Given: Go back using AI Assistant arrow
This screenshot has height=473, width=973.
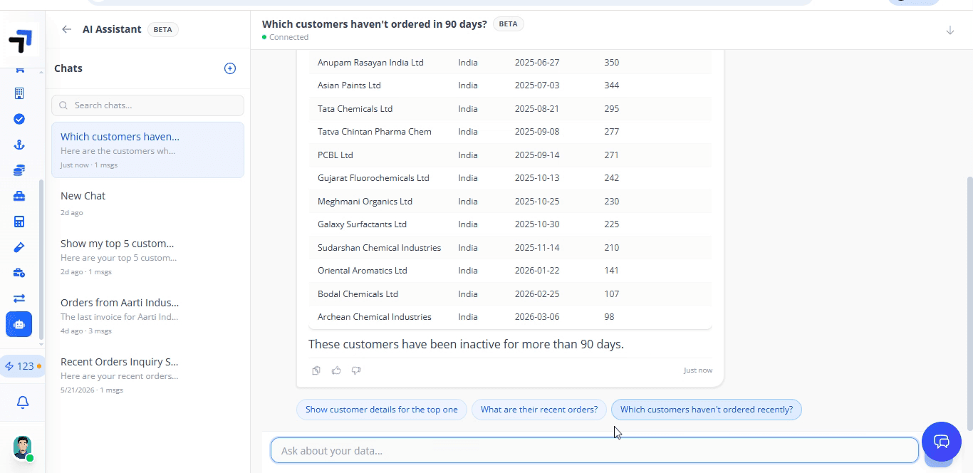Looking at the screenshot, I should pos(66,29).
